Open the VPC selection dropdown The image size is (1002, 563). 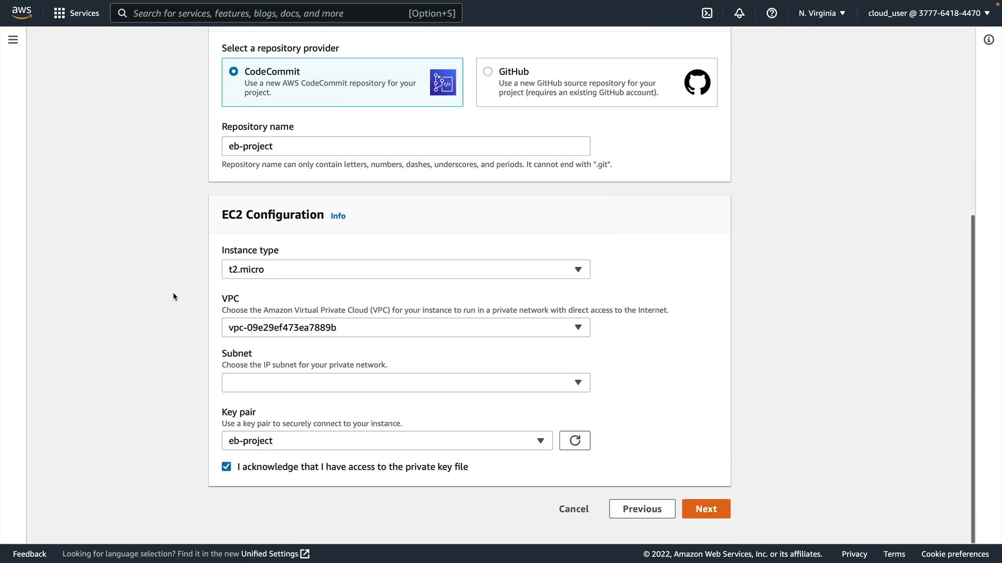405,327
